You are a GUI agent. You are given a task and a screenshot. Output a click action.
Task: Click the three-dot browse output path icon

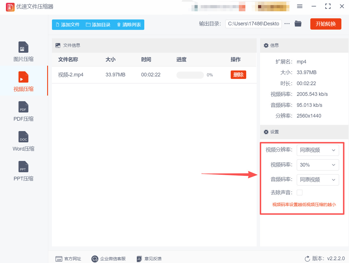[x=287, y=24]
